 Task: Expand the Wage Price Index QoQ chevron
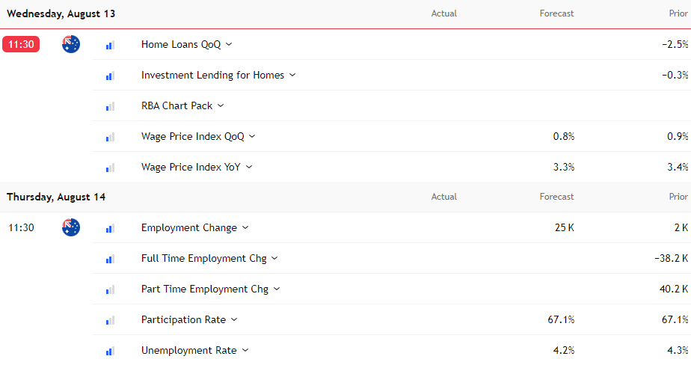point(252,136)
